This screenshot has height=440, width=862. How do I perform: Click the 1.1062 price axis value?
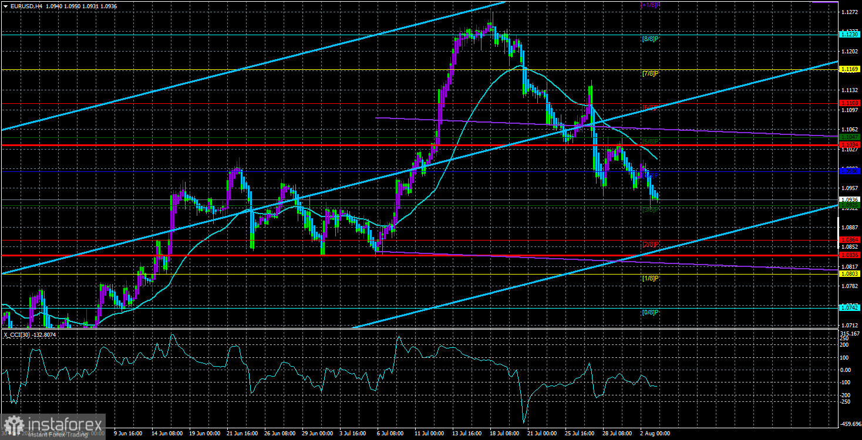(x=850, y=129)
